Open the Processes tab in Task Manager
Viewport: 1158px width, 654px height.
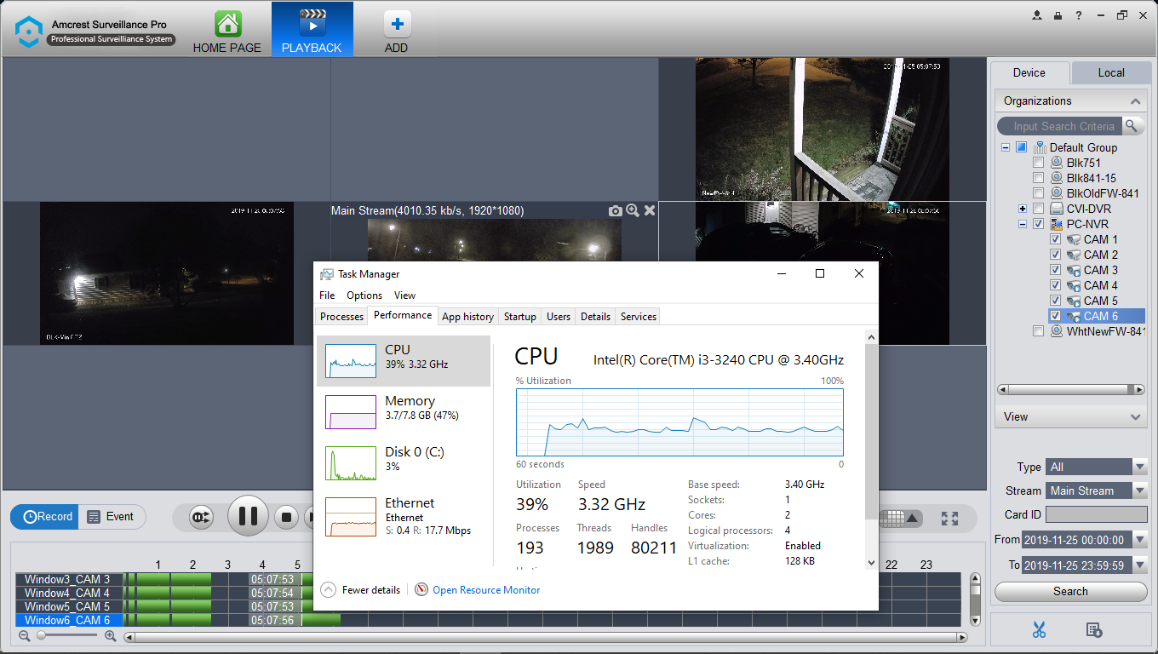click(342, 316)
